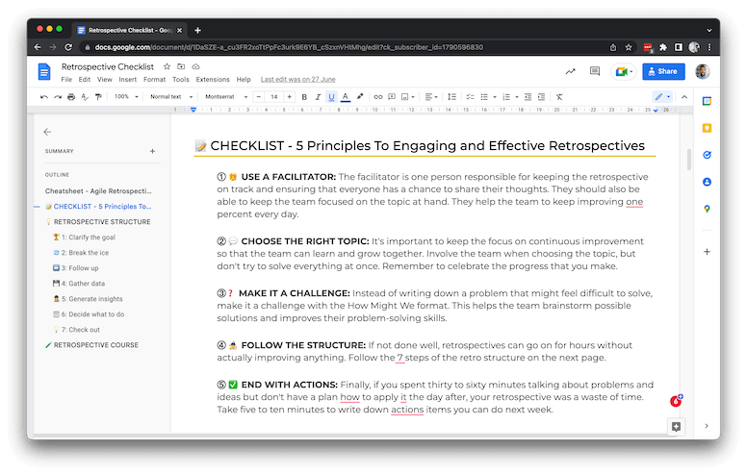The width and height of the screenshot is (747, 475).
Task: Toggle Bold formatting
Action: [304, 97]
